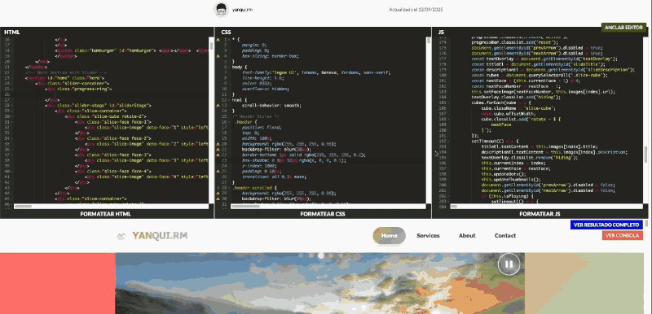
Task: Click the CSS panel horizontal scrollbar thumb
Action: 245,206
